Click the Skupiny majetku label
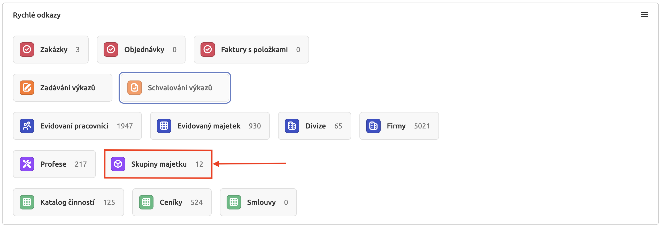 pyautogui.click(x=159, y=164)
